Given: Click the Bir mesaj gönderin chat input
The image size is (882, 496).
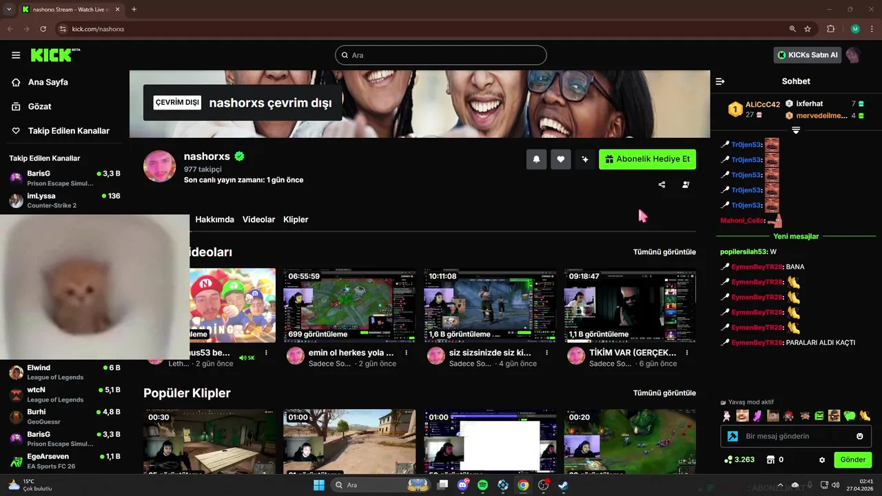Looking at the screenshot, I should pyautogui.click(x=796, y=436).
